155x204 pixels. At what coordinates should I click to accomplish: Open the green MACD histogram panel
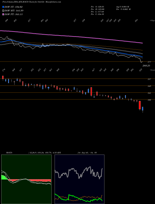pos(26,179)
